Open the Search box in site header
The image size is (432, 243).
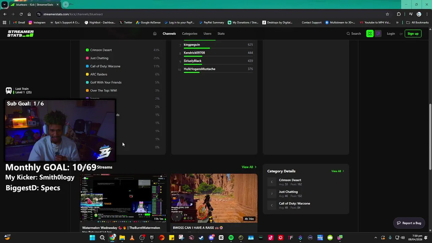[x=354, y=33]
